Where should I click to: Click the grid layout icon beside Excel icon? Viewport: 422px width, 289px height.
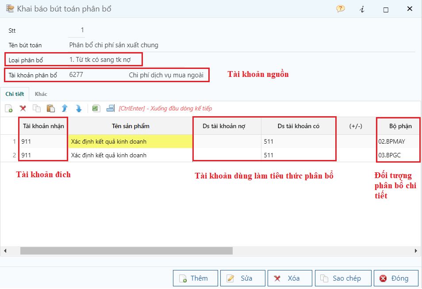110,108
